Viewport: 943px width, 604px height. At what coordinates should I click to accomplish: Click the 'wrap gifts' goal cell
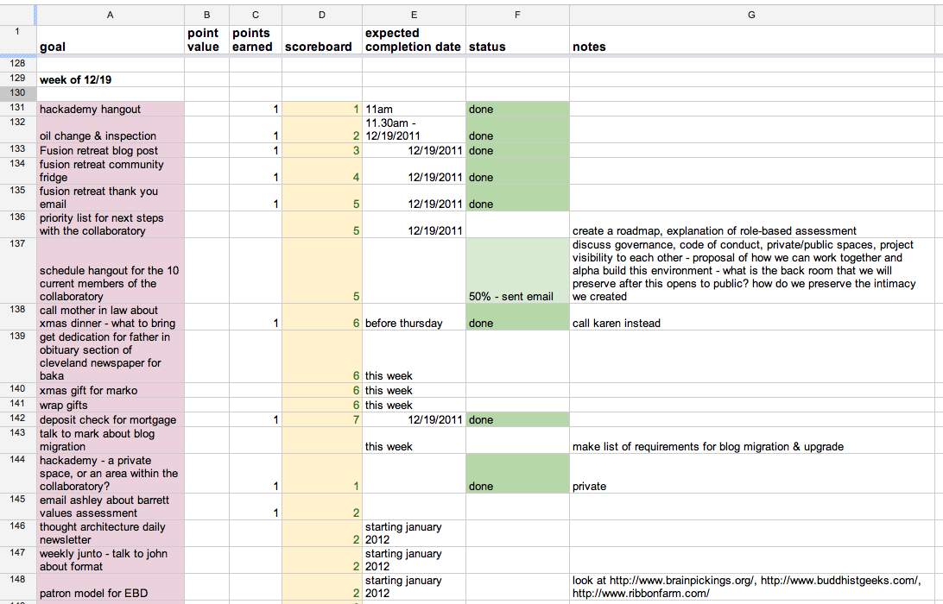click(110, 405)
